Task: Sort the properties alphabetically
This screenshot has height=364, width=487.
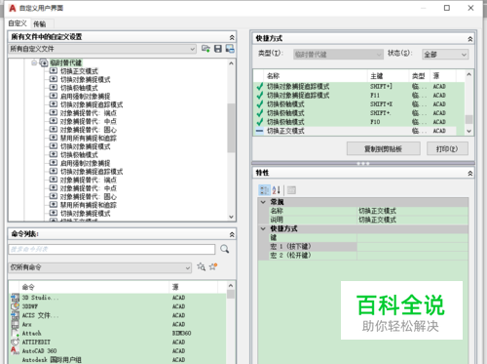Action: click(x=277, y=190)
